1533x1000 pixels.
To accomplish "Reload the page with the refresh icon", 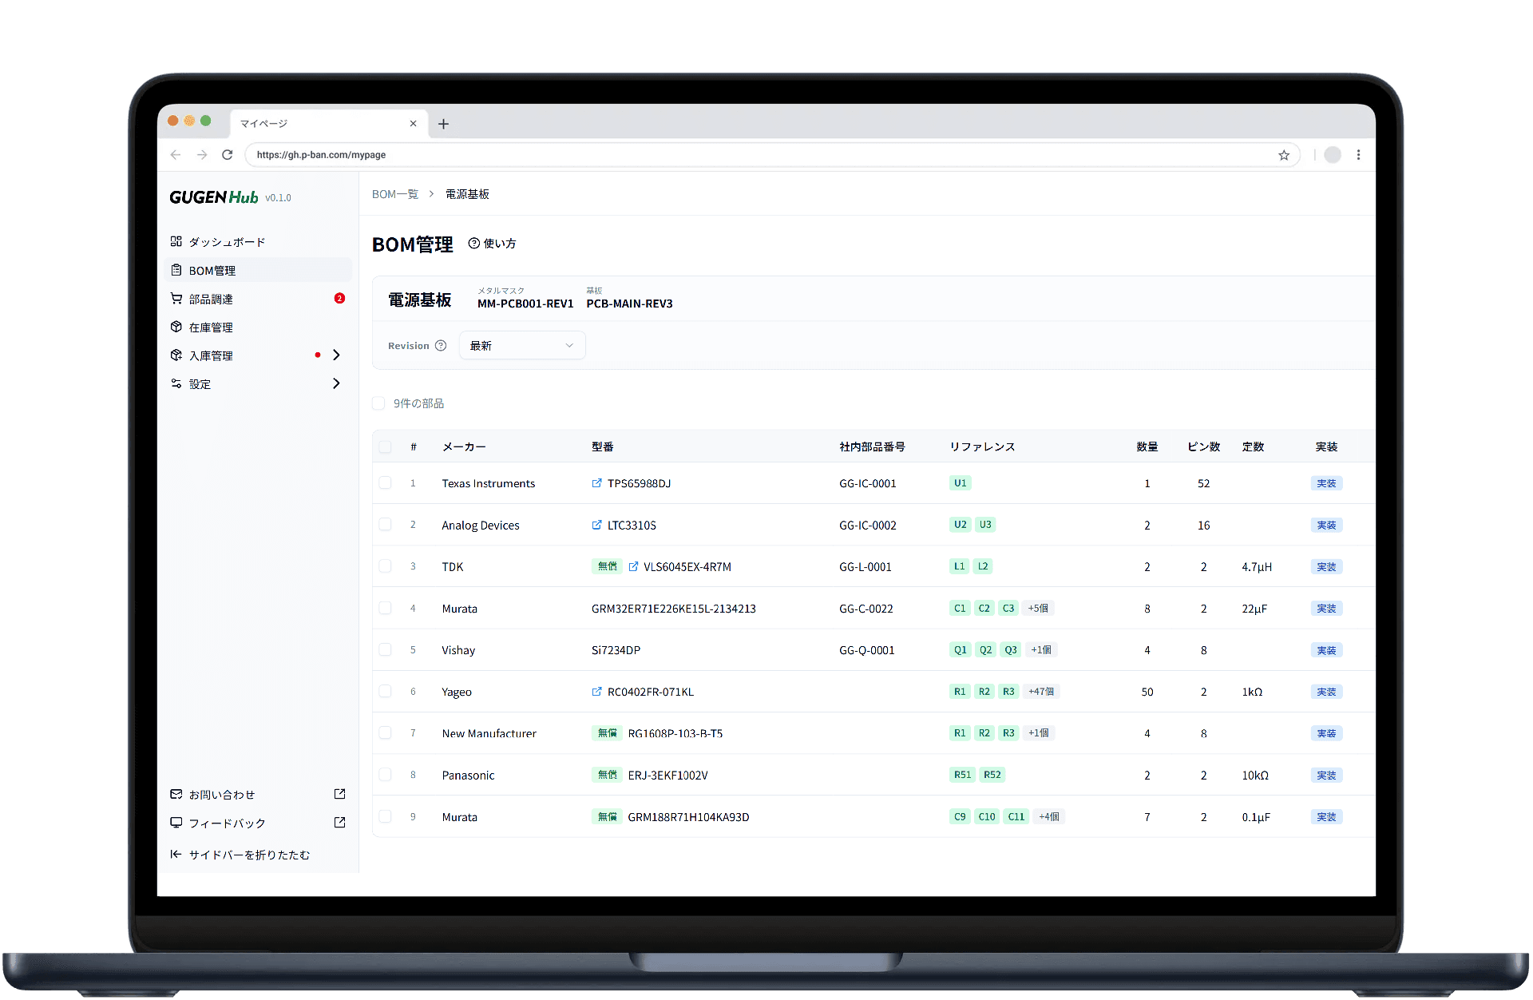I will [x=228, y=155].
